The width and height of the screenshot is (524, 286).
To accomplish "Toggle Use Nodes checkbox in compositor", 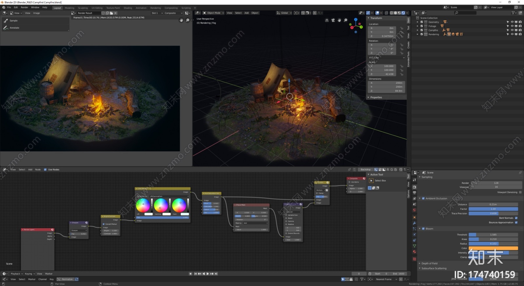I will point(45,170).
